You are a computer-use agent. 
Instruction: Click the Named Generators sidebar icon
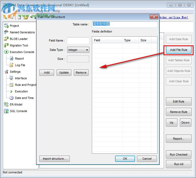6,32
